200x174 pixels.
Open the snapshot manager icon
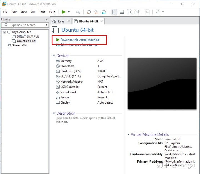(x=104, y=12)
